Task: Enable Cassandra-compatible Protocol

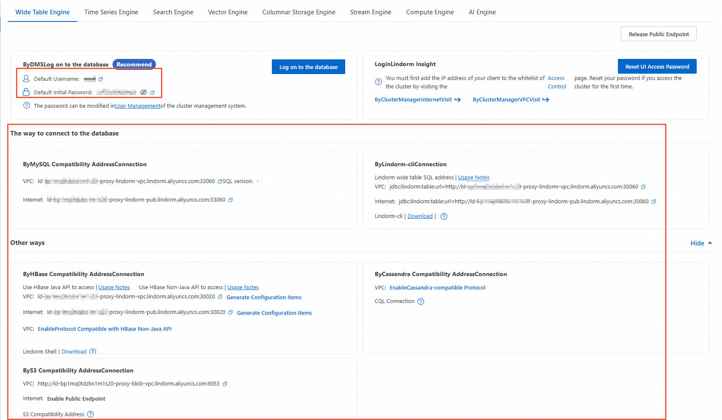Action: coord(437,288)
